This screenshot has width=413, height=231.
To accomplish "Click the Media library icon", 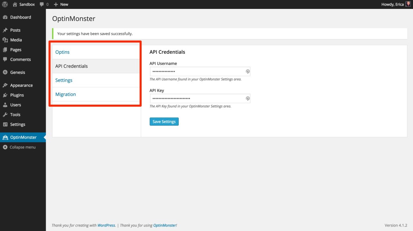I will point(5,40).
